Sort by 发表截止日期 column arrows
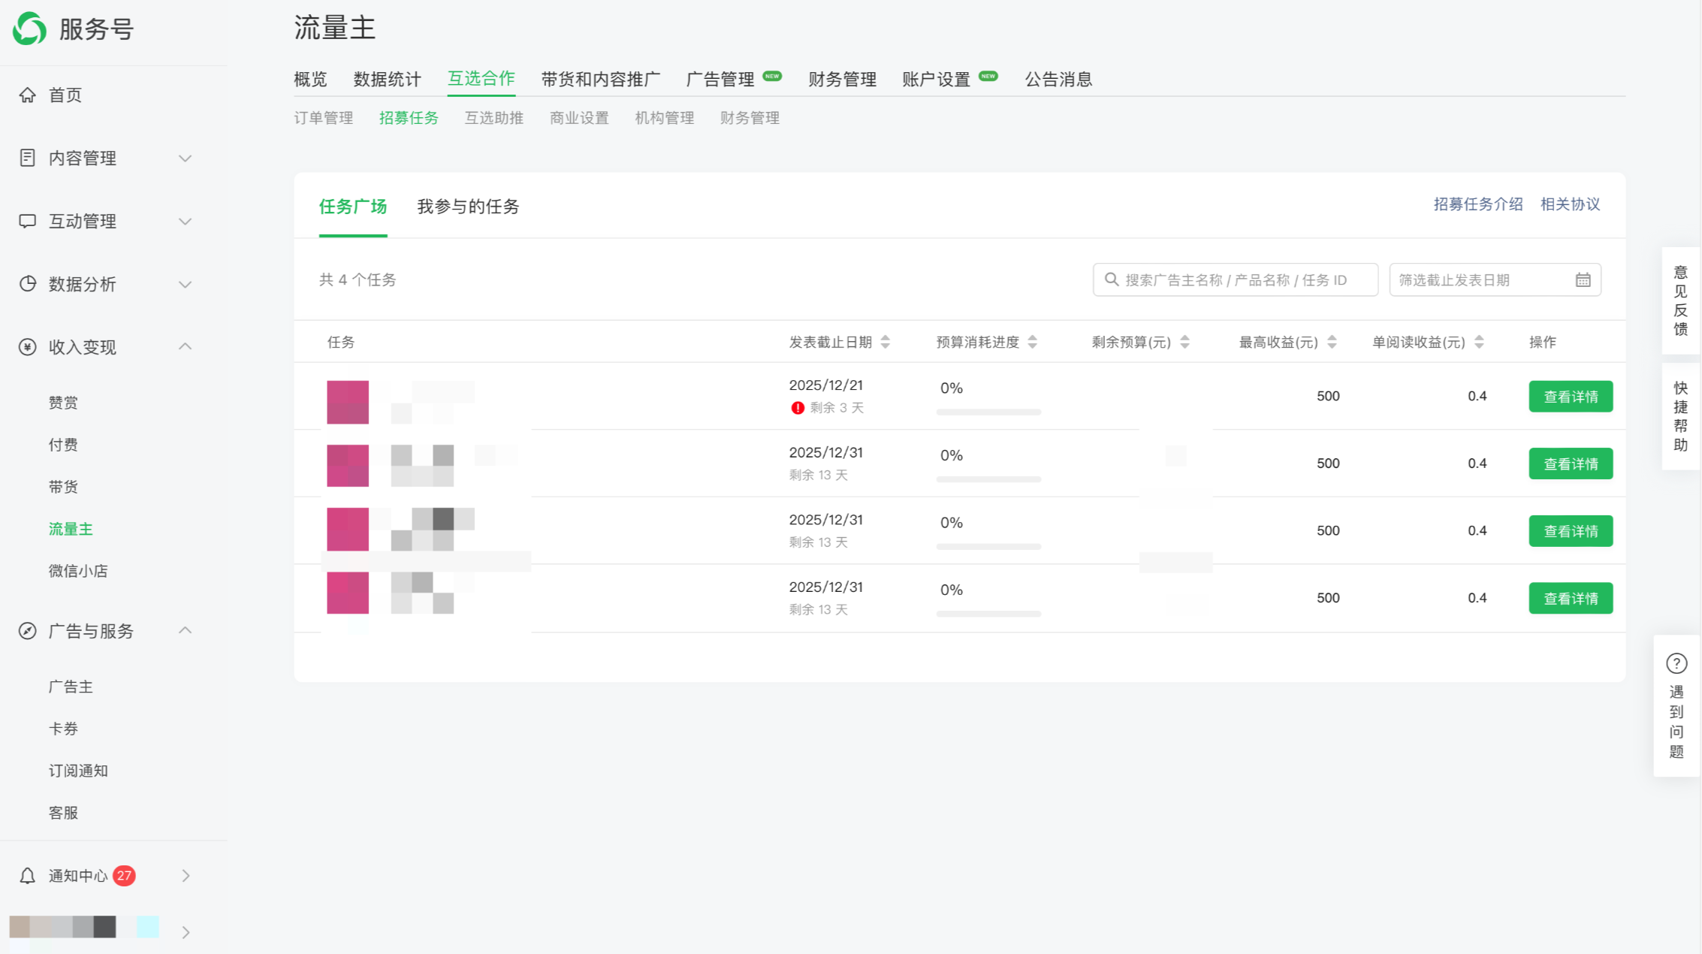 (x=886, y=343)
